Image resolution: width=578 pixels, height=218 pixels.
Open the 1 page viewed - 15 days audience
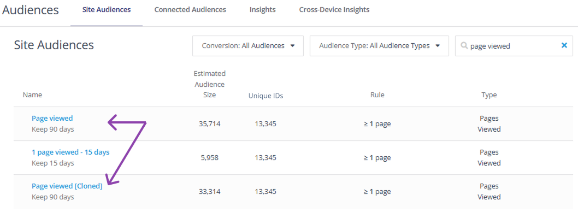[70, 152]
